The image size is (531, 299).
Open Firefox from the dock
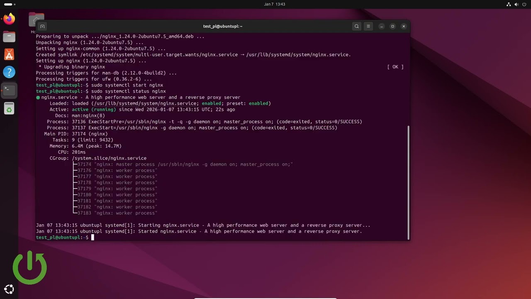9,19
